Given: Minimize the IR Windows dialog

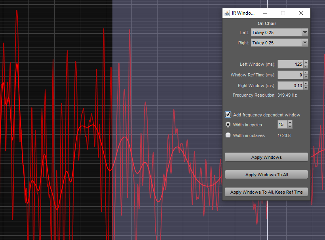Looking at the screenshot, I should coord(265,13).
